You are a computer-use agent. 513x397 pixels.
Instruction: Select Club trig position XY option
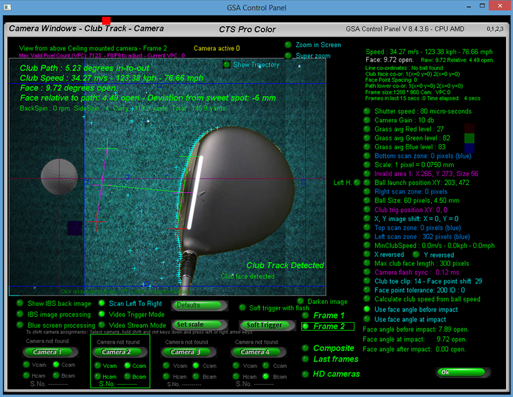(x=367, y=209)
